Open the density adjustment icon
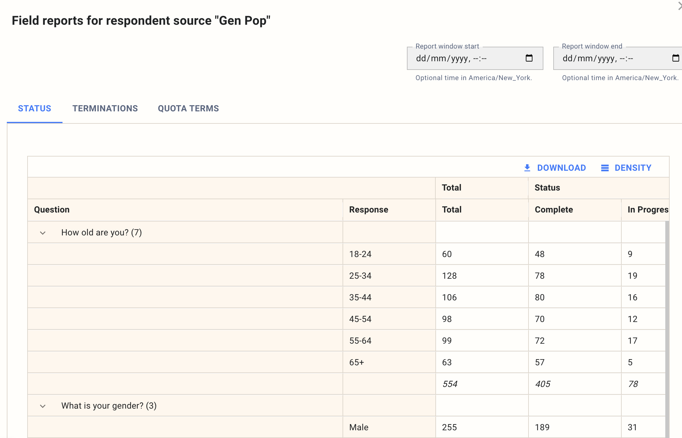 coord(605,167)
